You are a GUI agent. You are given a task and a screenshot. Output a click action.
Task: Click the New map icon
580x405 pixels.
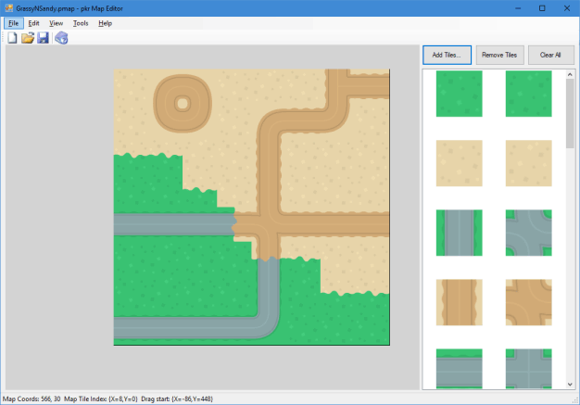(13, 38)
